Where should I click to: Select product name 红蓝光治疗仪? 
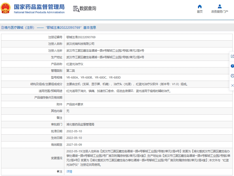(75, 64)
